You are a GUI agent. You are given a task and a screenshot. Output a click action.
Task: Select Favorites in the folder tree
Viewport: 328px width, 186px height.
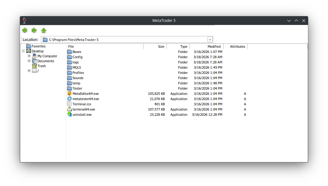click(38, 46)
